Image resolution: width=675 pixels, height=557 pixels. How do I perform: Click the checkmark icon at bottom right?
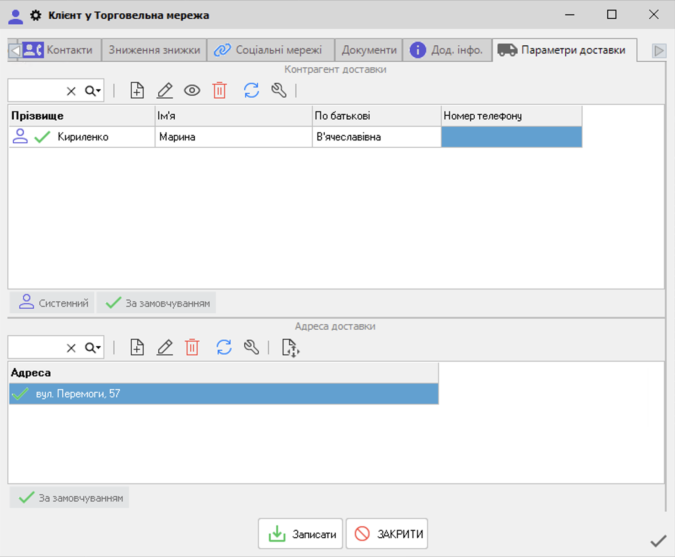(658, 541)
